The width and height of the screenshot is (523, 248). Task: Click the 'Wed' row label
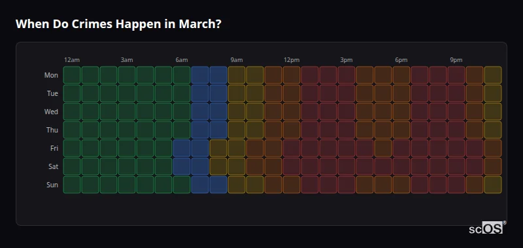click(51, 112)
